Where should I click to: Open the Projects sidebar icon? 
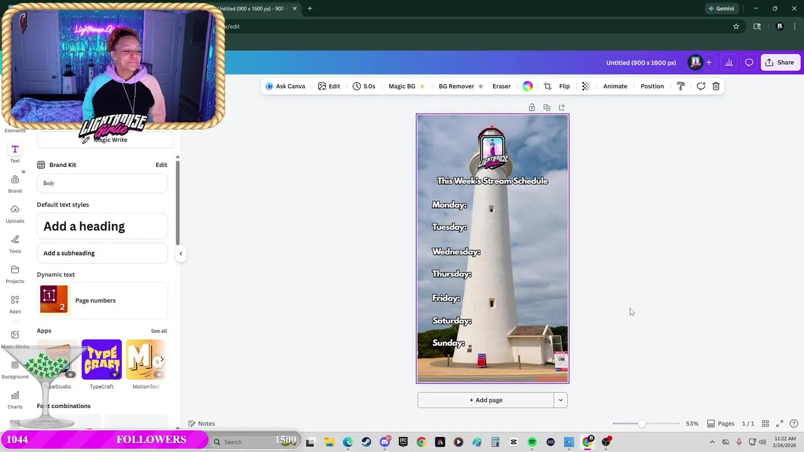(15, 274)
